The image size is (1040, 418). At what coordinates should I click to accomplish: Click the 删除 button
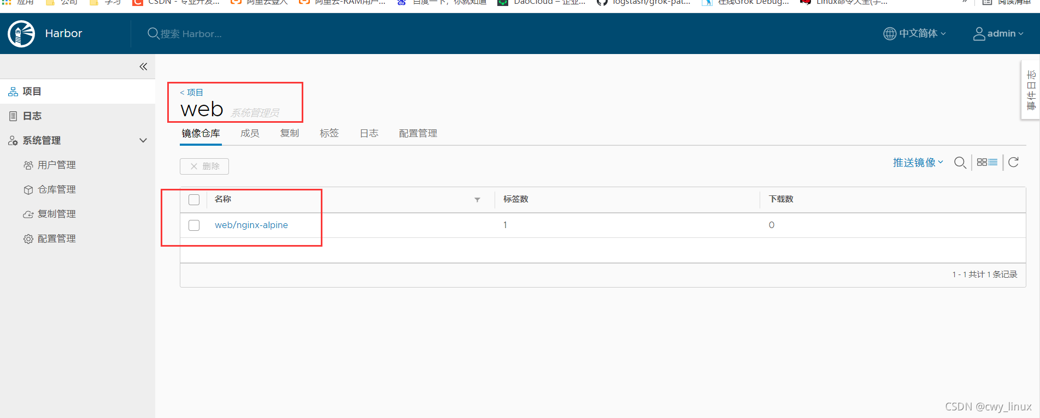pyautogui.click(x=204, y=166)
